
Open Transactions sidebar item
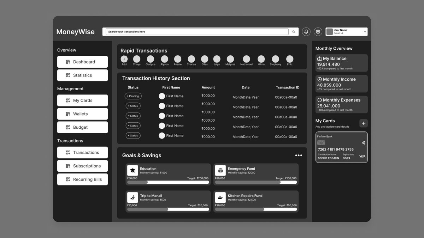(x=82, y=152)
